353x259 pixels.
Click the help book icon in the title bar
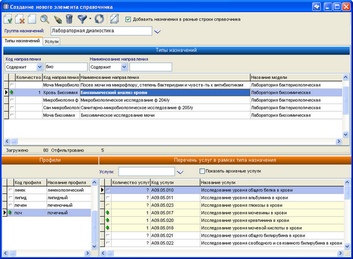pos(316,7)
